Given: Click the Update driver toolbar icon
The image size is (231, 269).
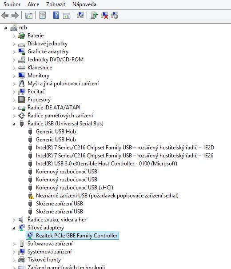Looking at the screenshot, I should click(94, 15).
